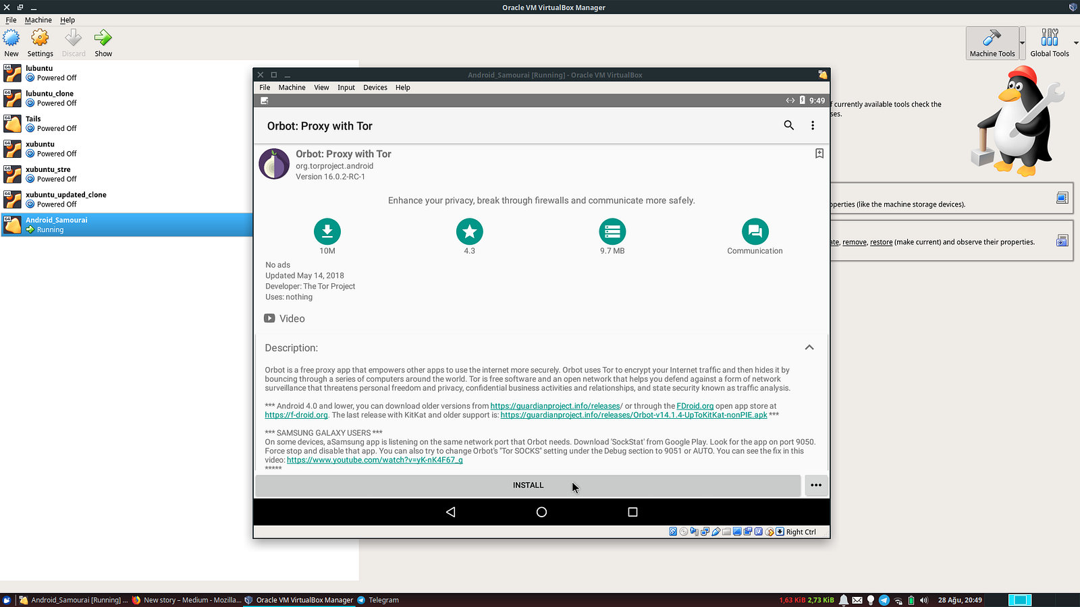Screen dimensions: 1080x607
Task: Click the mouse integration icon in VM status bar
Action: (769, 531)
